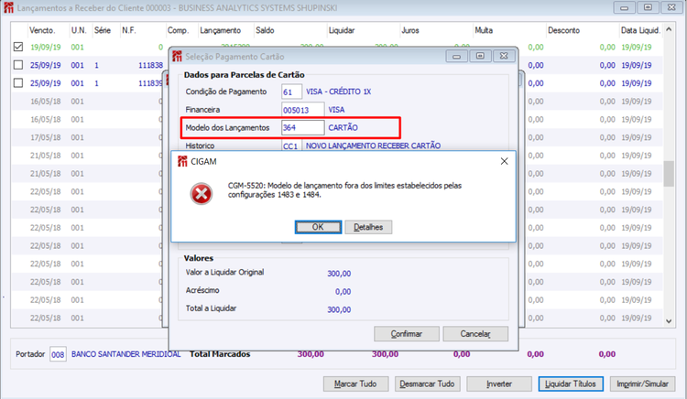Click the table scrollbar down arrow
687x399 pixels.
click(669, 320)
